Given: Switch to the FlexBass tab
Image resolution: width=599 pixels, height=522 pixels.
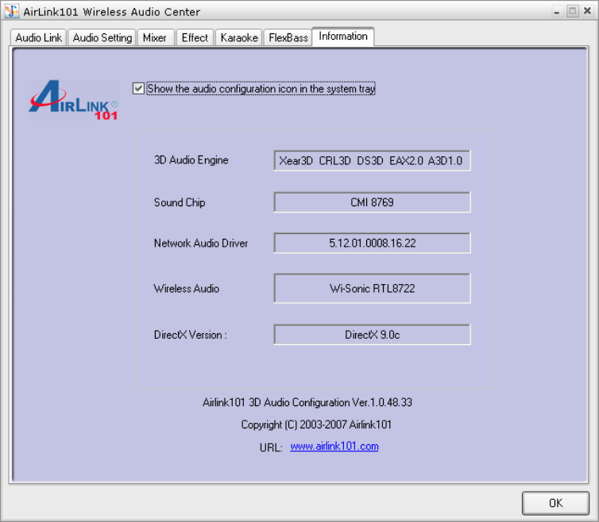Looking at the screenshot, I should [x=288, y=37].
